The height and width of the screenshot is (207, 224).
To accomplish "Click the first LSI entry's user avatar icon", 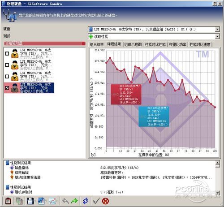I will pyautogui.click(x=15, y=53).
